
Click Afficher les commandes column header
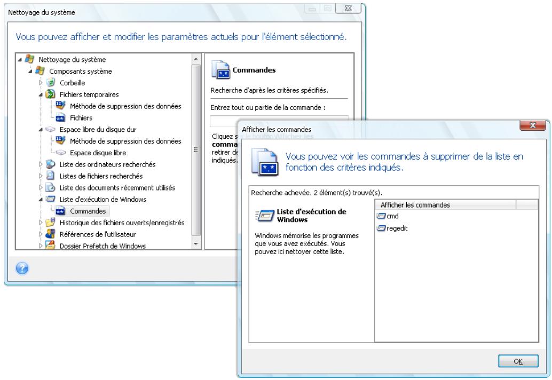point(446,205)
